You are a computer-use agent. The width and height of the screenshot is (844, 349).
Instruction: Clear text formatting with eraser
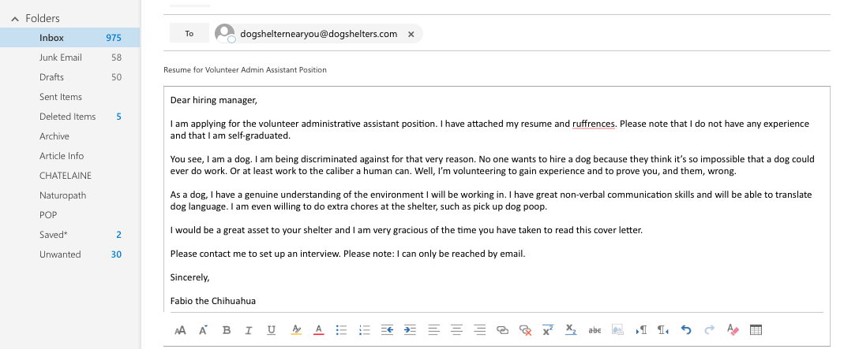733,330
